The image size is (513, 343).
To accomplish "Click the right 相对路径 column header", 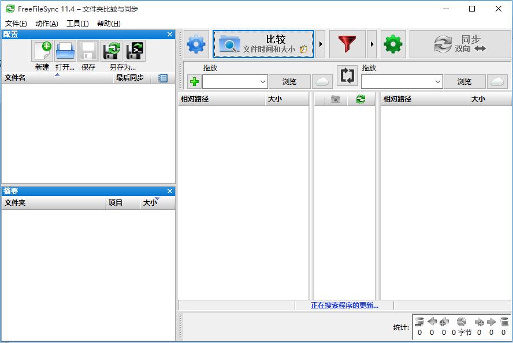I will 425,99.
